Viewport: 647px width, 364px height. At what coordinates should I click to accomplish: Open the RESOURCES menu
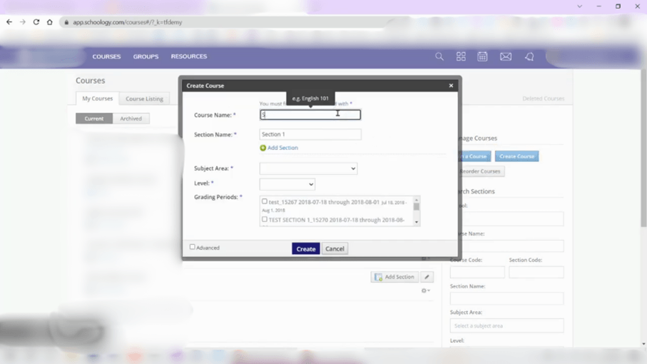189,56
